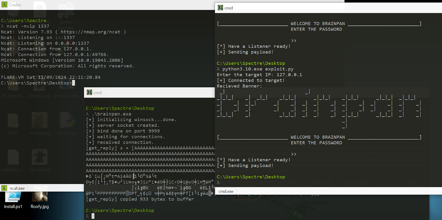442x220 pixels.
Task: Click the lambda icon on ncat.exe tab
Action: [4, 188]
